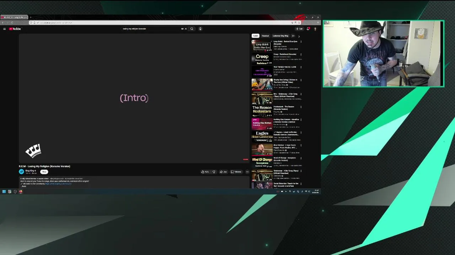Clear the search box with the X icon
Viewport: 455px width, 255px height.
pos(186,29)
